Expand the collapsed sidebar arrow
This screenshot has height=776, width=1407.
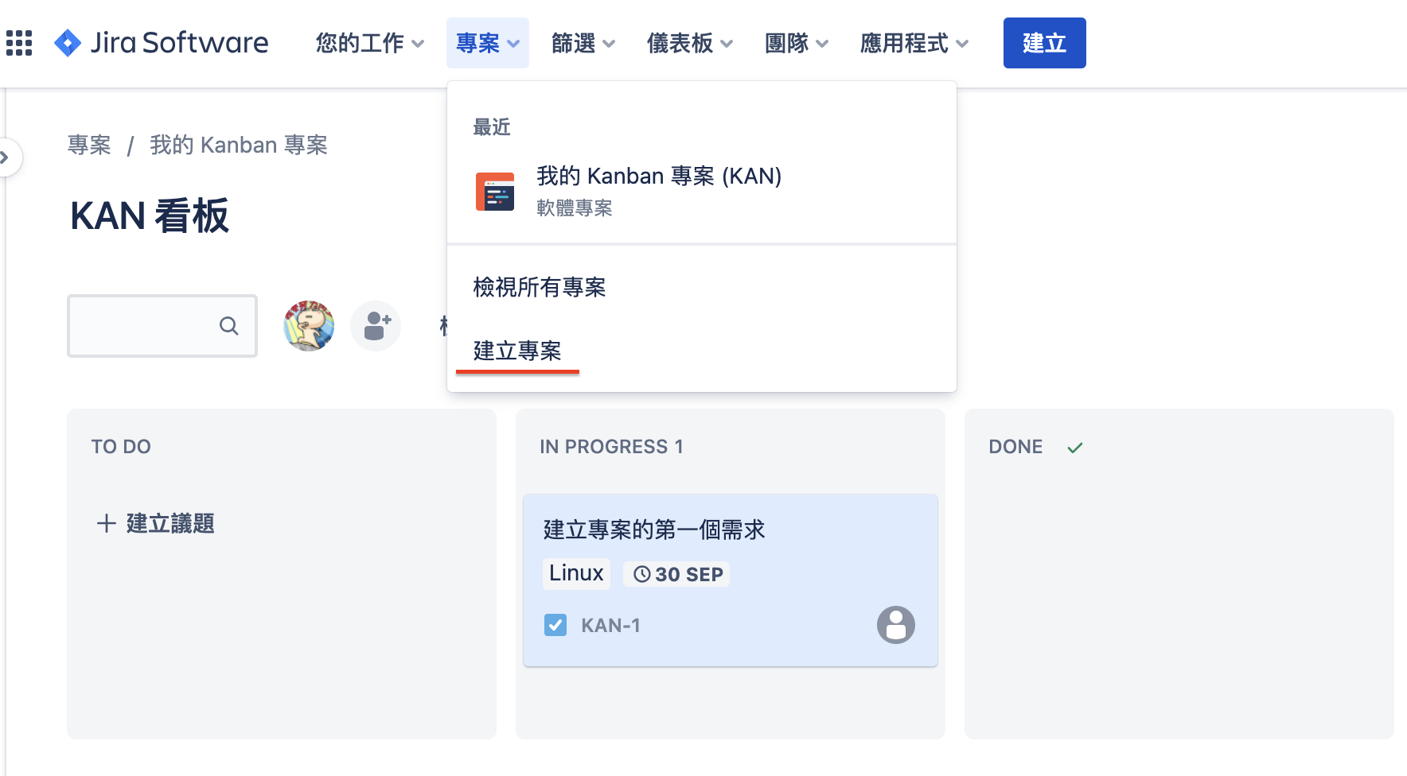click(6, 157)
